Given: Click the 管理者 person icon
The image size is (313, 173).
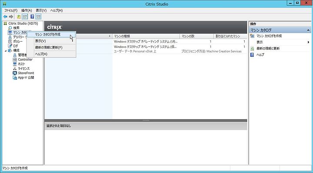Looking at the screenshot, I should [15, 55].
